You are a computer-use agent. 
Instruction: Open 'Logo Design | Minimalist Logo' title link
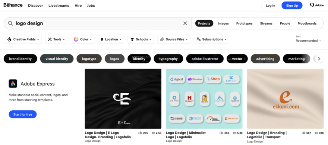(x=186, y=135)
